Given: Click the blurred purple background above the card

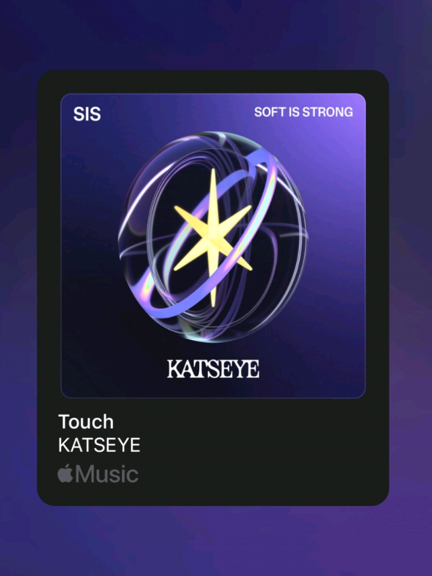Looking at the screenshot, I should click(x=213, y=35).
